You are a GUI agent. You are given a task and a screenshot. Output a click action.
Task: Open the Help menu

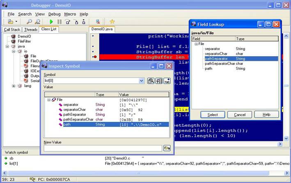click(84, 14)
